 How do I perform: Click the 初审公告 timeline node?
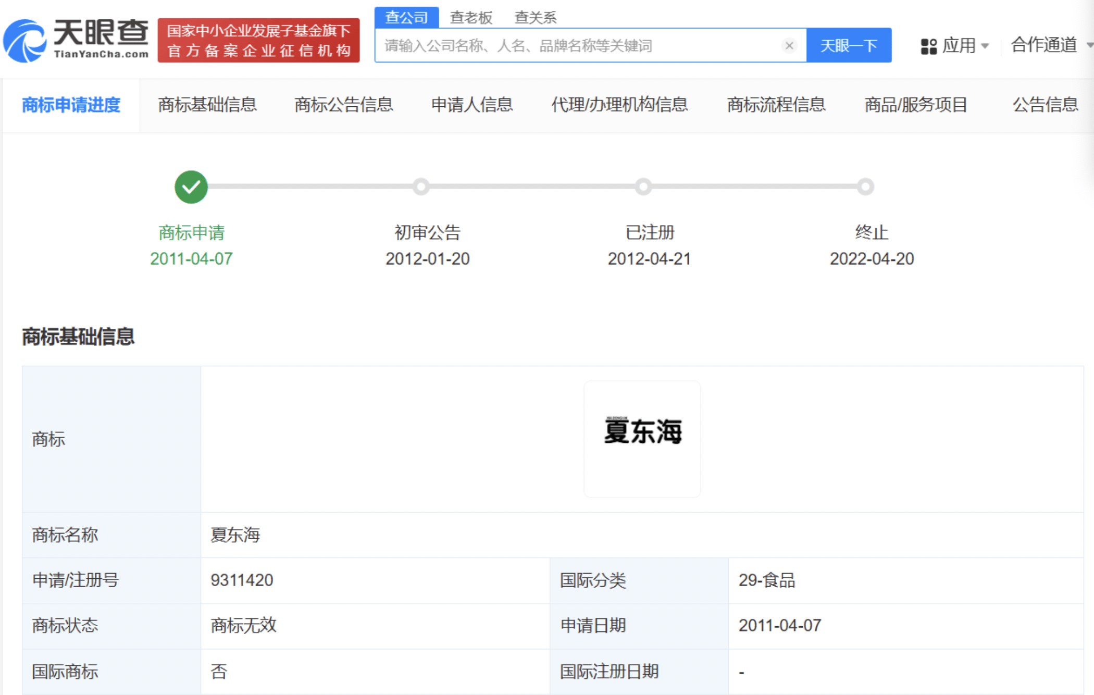(x=421, y=187)
